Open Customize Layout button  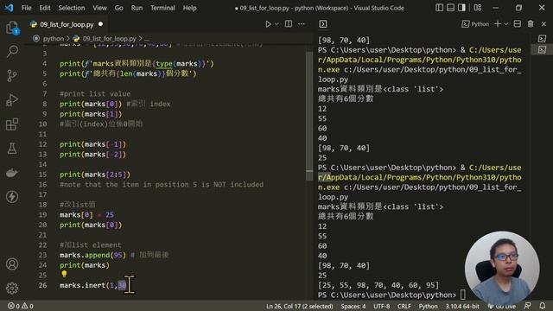478,8
